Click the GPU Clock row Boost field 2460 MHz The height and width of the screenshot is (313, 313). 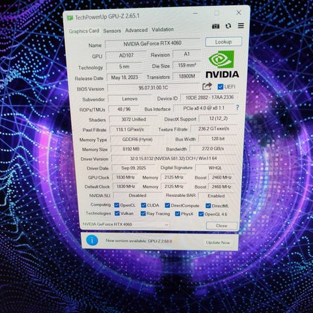pos(222,177)
